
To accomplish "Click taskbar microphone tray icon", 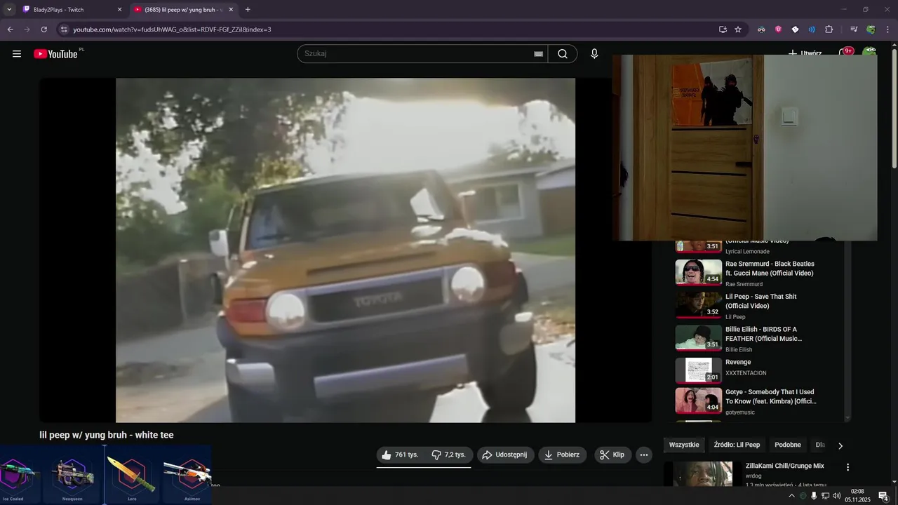I will (814, 496).
